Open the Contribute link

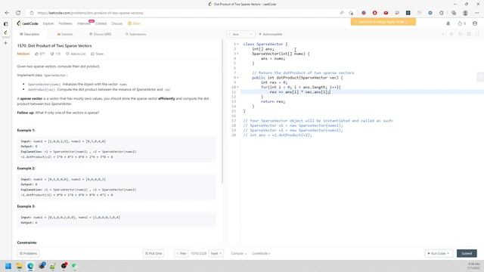point(261,254)
